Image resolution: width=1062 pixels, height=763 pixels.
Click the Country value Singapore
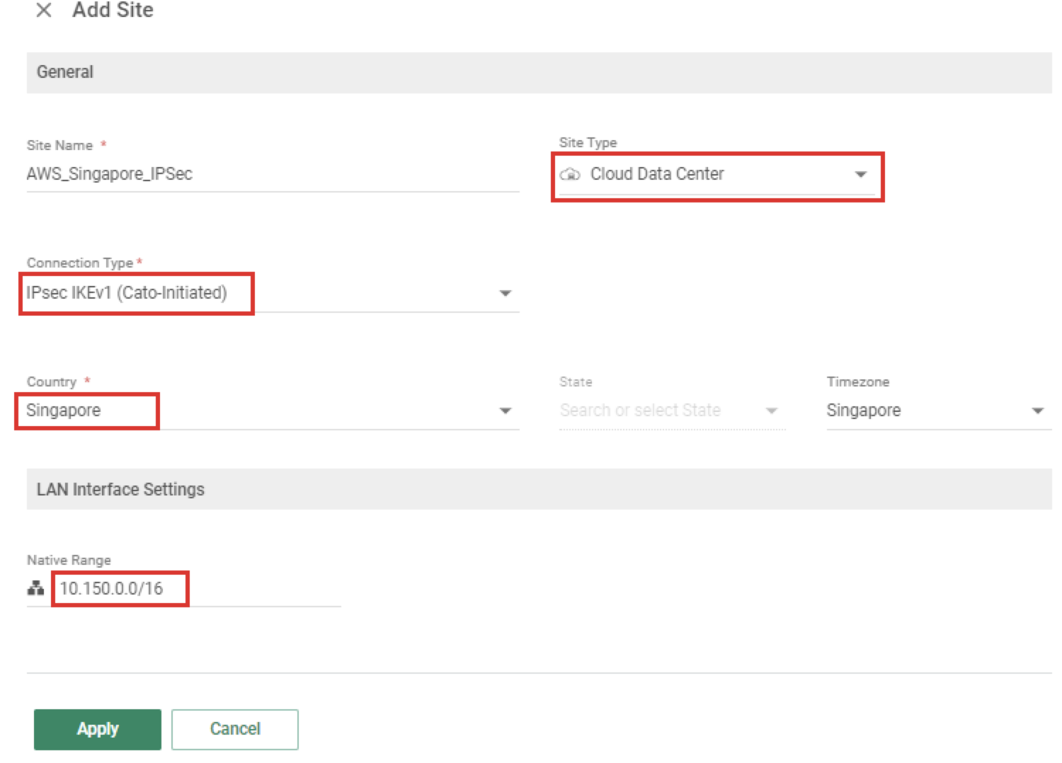(x=64, y=411)
